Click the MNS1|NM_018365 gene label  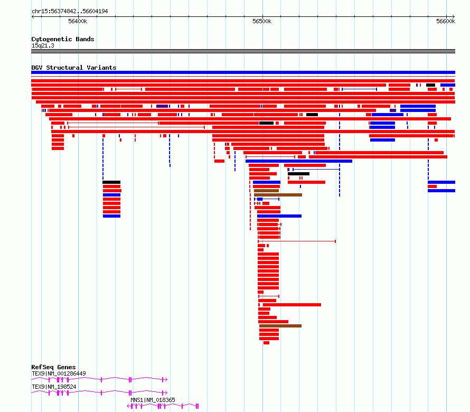pyautogui.click(x=153, y=400)
